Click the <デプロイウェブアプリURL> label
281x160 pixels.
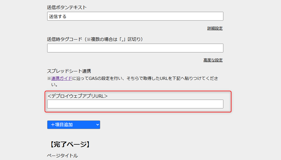[78, 96]
